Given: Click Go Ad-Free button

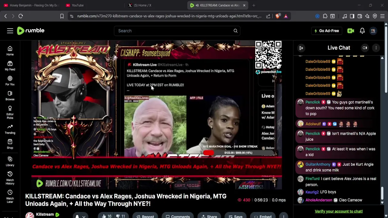Looking at the screenshot, I should click(326, 31).
